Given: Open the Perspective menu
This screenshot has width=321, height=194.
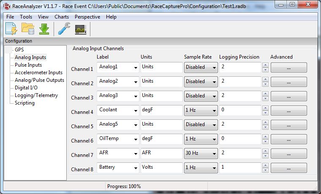Looking at the screenshot, I should pyautogui.click(x=87, y=17).
